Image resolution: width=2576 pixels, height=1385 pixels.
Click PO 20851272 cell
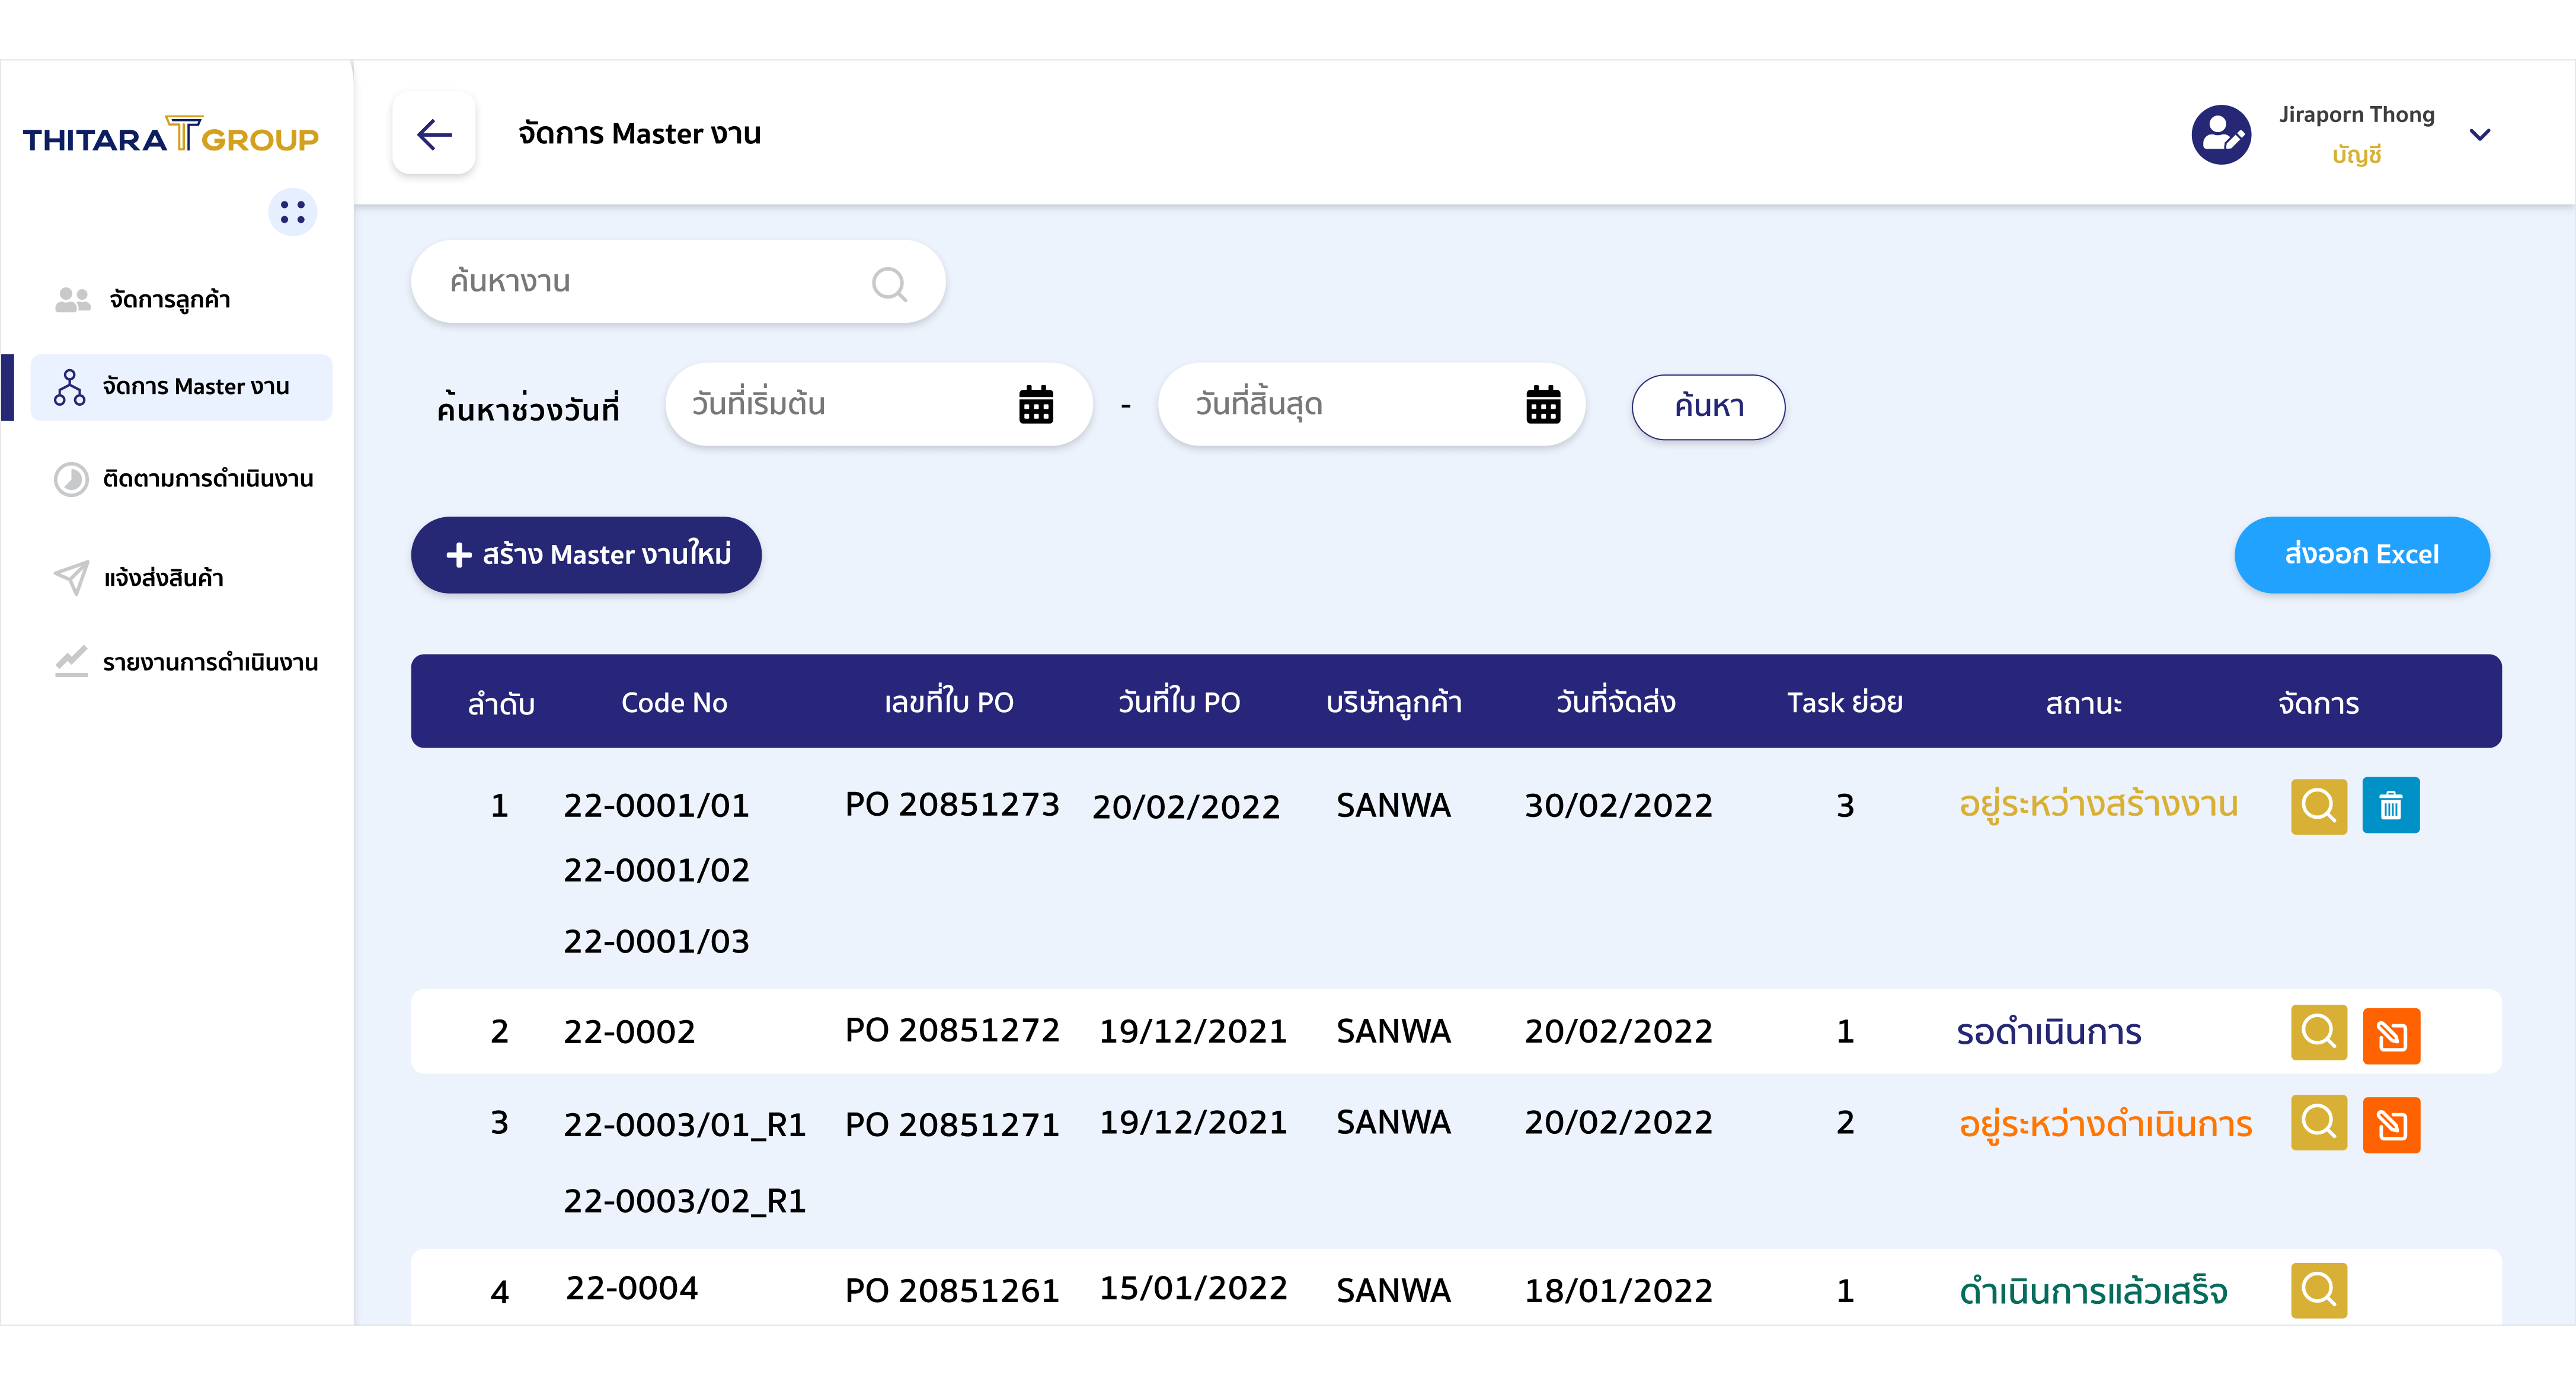(x=951, y=1030)
